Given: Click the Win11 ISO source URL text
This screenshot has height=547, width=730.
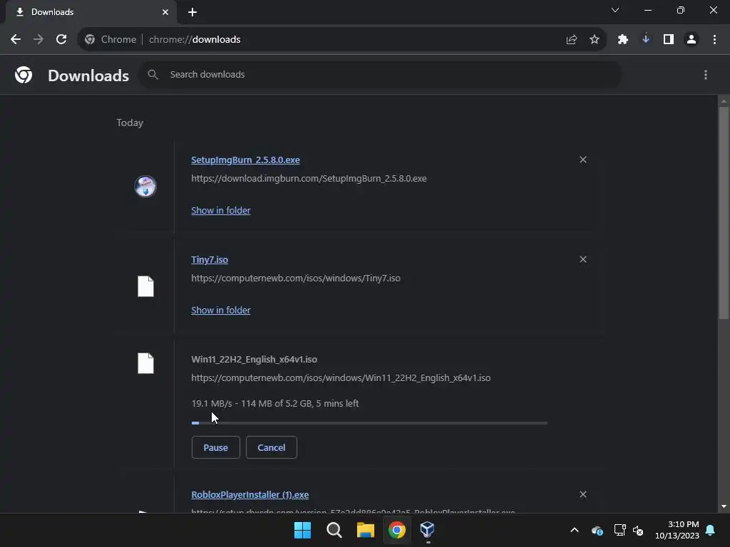Looking at the screenshot, I should [x=341, y=378].
